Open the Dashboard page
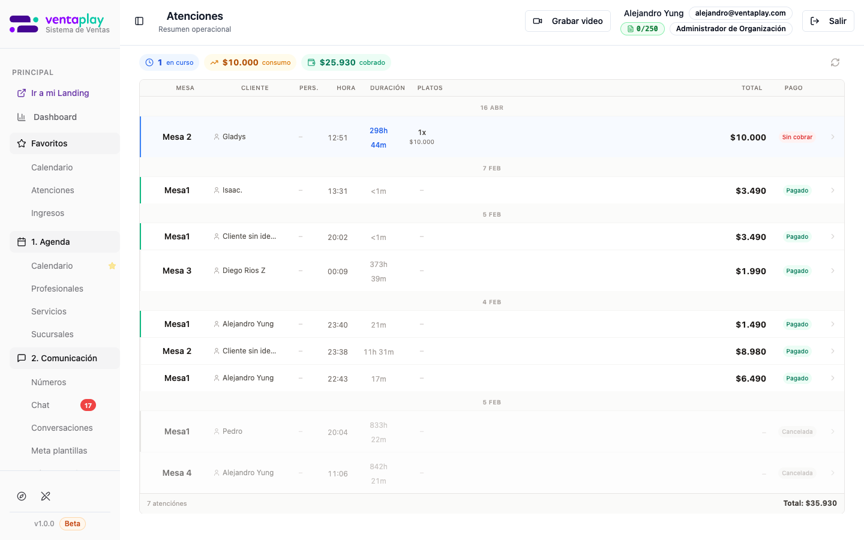The height and width of the screenshot is (540, 864). [x=55, y=117]
